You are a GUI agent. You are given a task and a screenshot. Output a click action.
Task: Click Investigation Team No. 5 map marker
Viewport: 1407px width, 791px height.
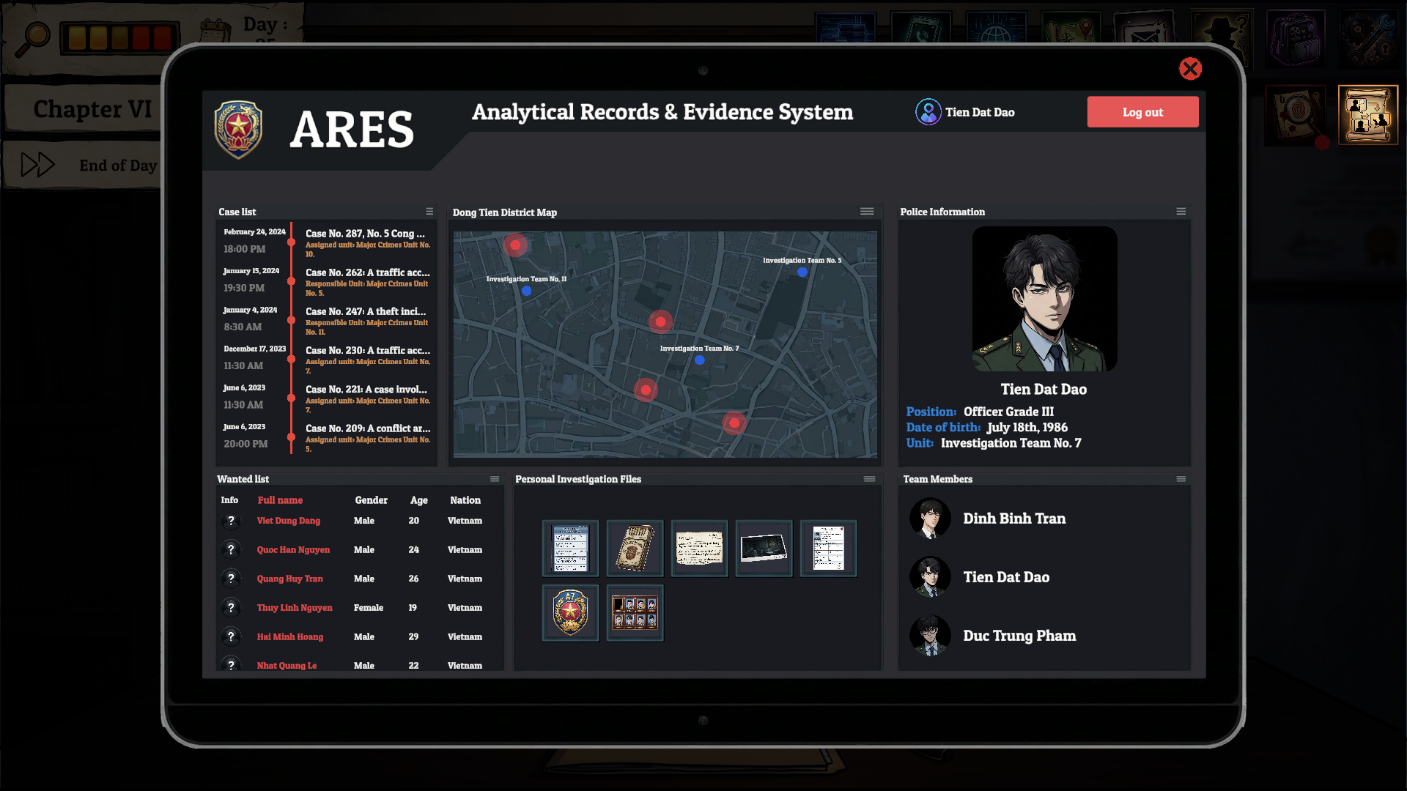[802, 272]
